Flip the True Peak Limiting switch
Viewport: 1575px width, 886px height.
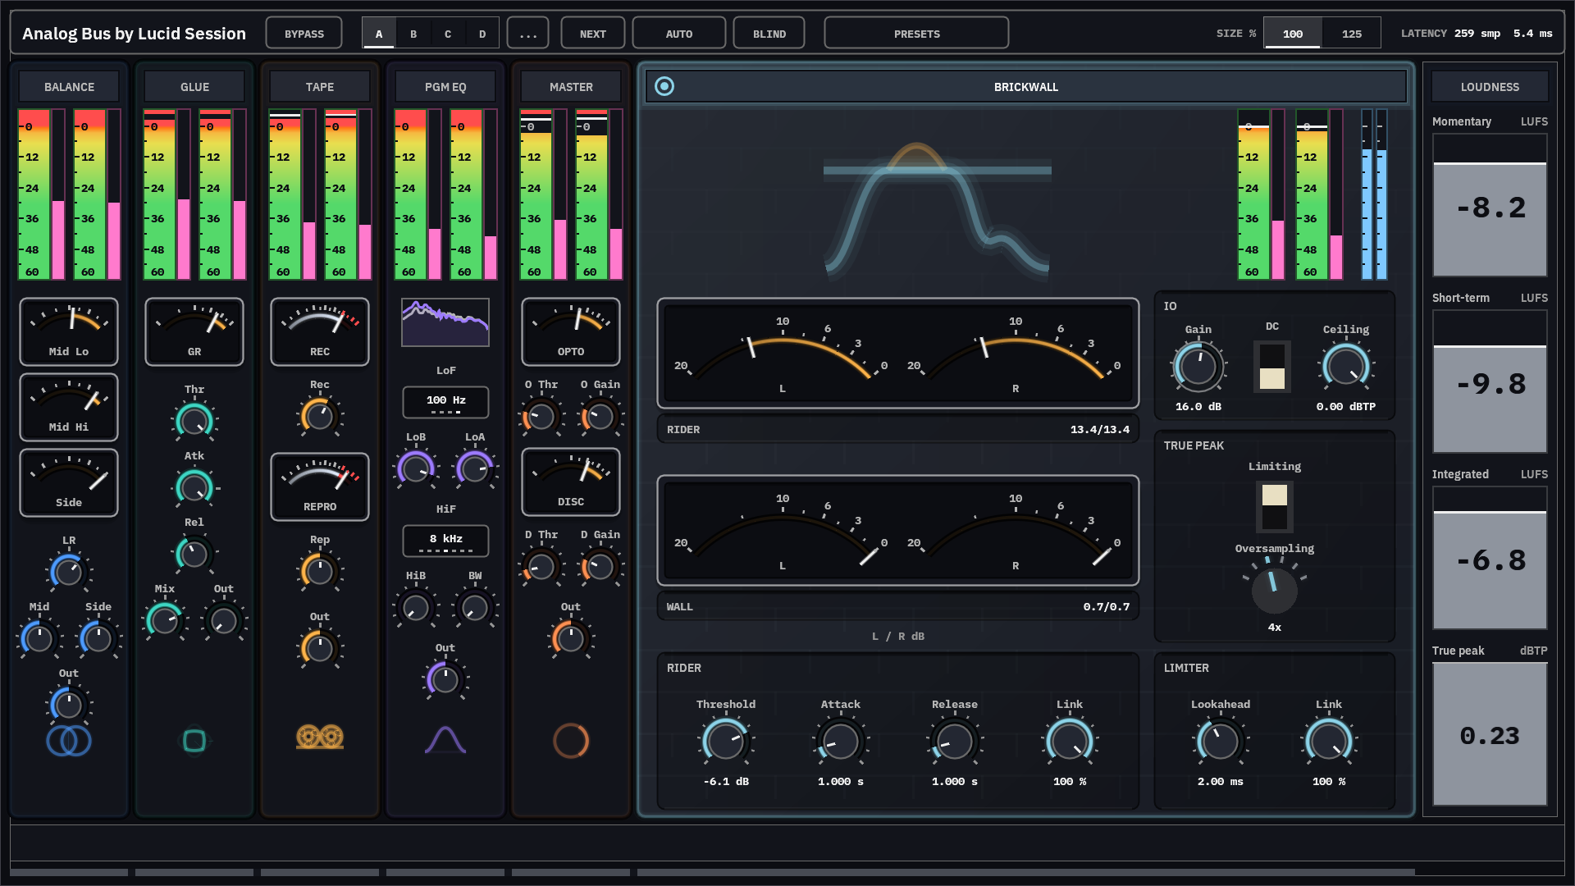[x=1275, y=507]
